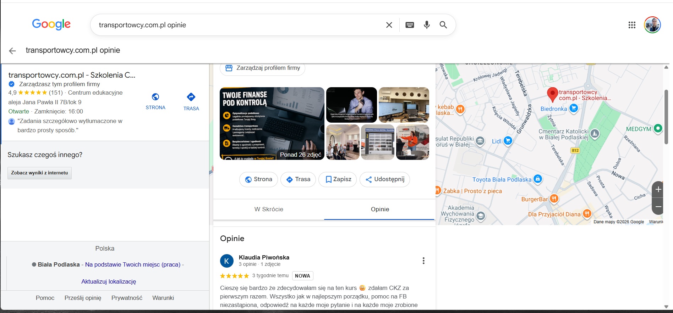Switch to the Opinie tab
This screenshot has width=673, height=313.
point(380,209)
